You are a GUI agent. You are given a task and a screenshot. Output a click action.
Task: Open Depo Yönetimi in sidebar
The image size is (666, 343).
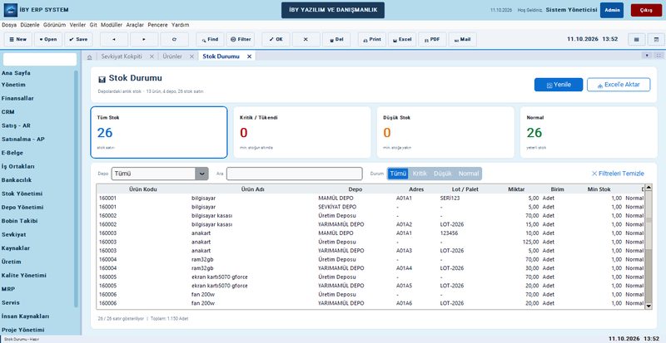[22, 208]
